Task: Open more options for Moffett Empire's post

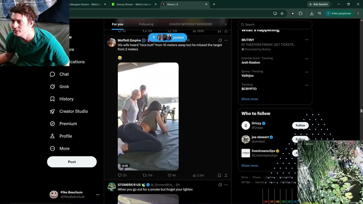Action: pyautogui.click(x=226, y=41)
